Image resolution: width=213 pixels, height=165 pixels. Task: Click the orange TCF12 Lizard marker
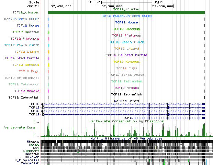(48, 52)
